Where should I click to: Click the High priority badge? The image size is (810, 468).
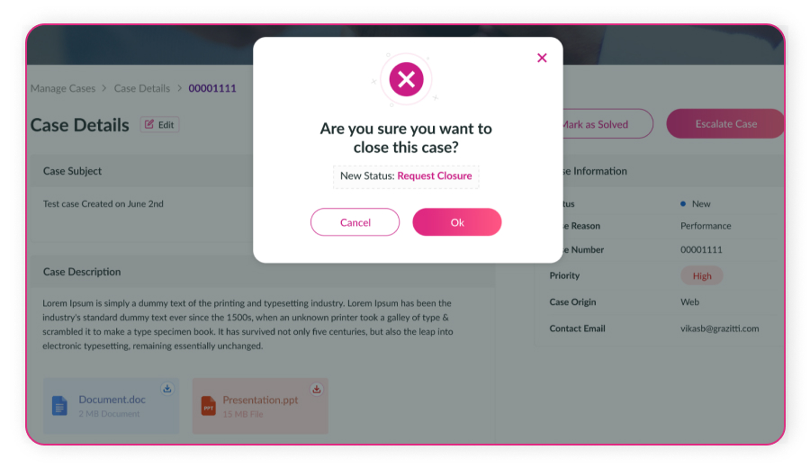tap(702, 276)
